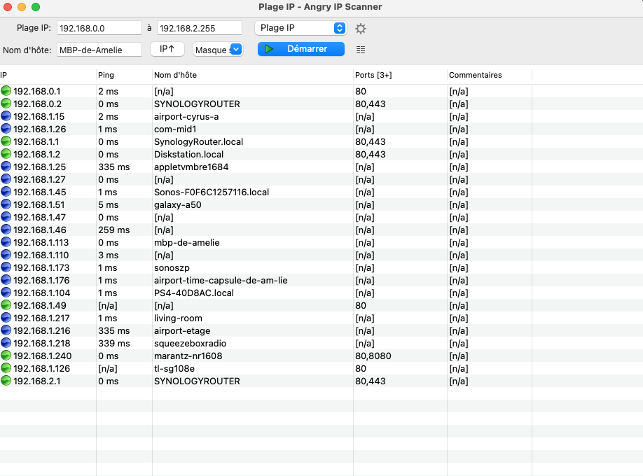This screenshot has height=476, width=643.
Task: Click the blue status icon for 192.168.1.46
Action: click(x=6, y=230)
